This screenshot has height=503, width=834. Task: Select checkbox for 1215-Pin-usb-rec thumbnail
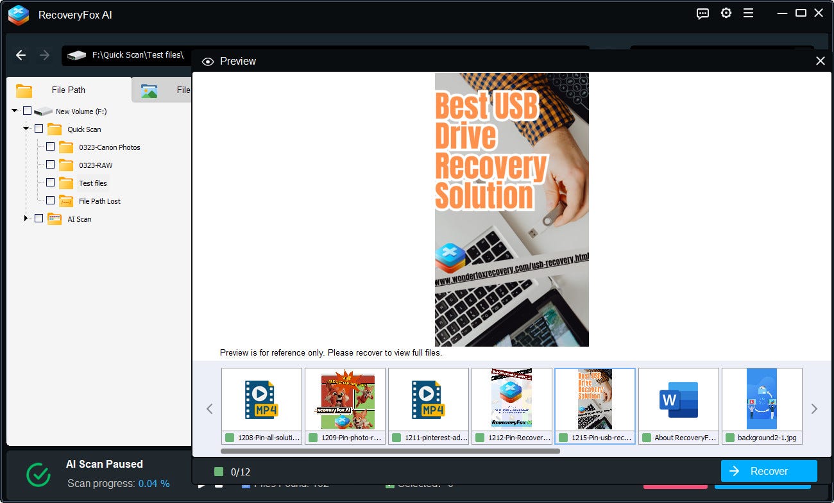coord(563,438)
